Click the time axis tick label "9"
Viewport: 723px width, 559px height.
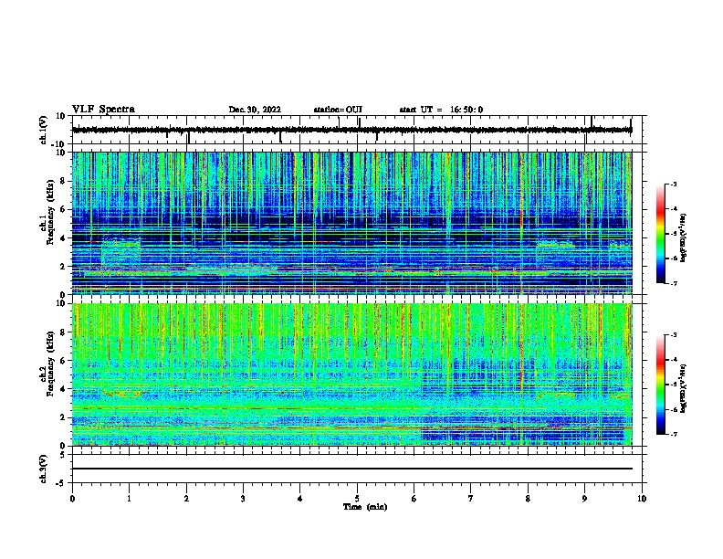pyautogui.click(x=584, y=499)
